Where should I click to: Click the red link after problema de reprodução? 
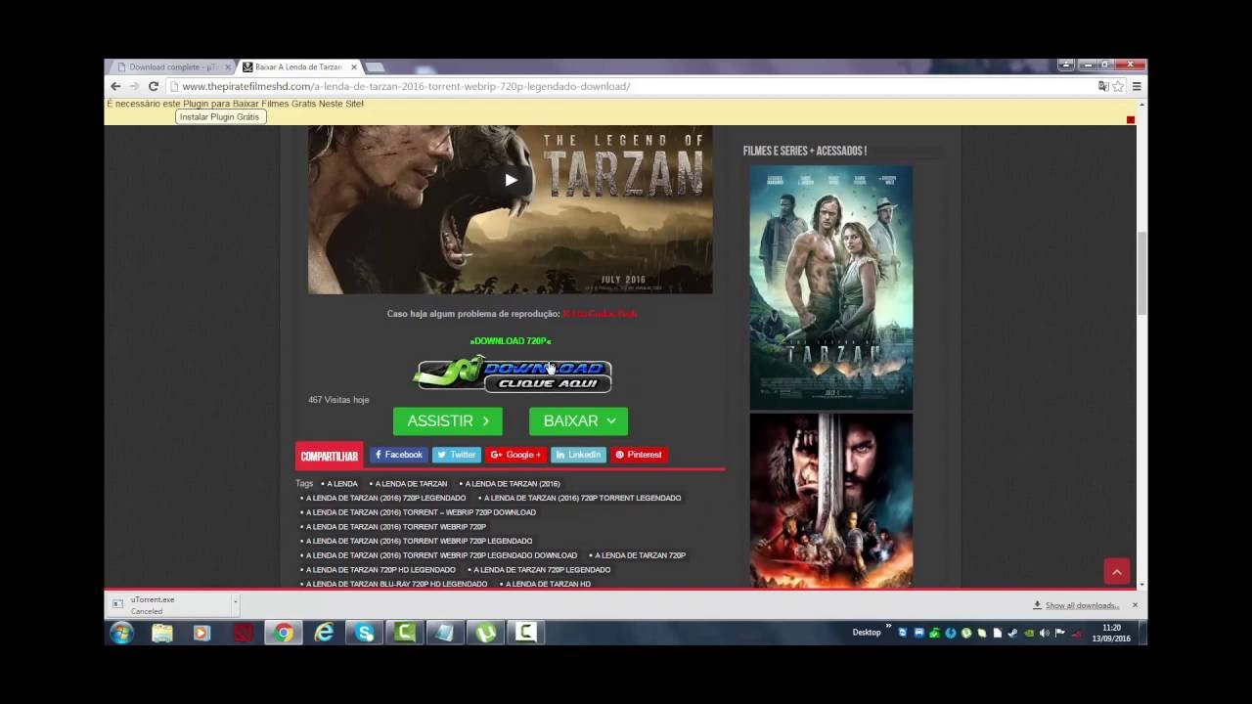[x=600, y=314]
